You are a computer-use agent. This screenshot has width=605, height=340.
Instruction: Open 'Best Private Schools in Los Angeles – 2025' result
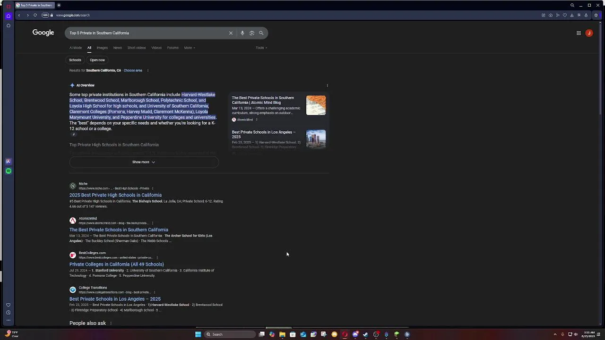click(x=115, y=299)
